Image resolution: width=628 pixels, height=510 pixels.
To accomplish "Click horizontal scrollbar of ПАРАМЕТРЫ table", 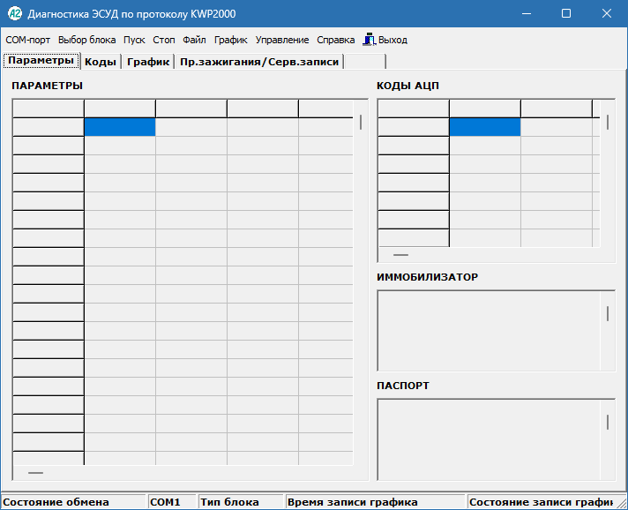I will tap(183, 473).
